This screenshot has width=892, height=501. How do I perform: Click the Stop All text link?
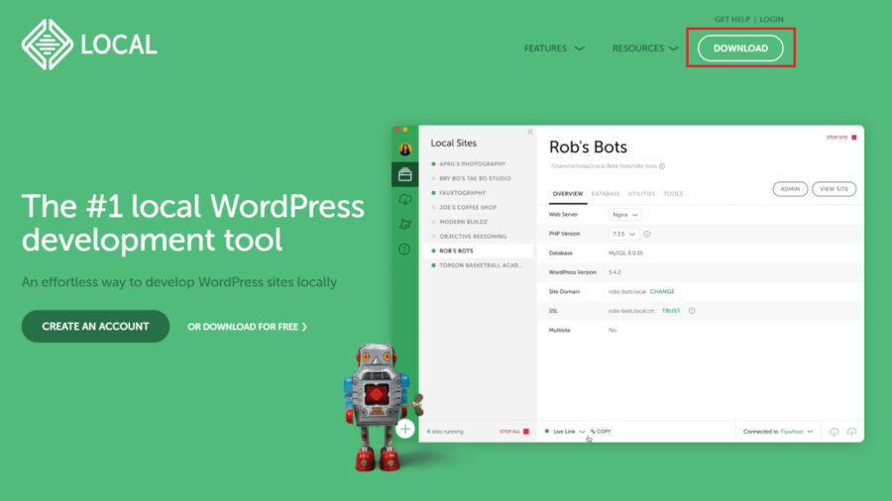point(509,432)
